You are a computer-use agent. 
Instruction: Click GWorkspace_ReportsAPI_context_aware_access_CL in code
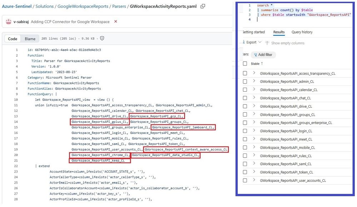point(186,149)
